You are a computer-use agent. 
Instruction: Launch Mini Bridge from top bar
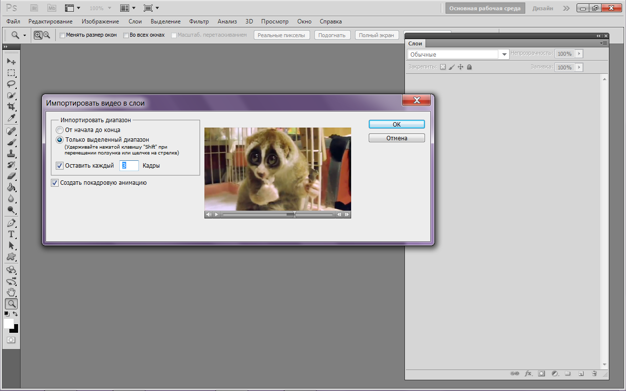[51, 8]
